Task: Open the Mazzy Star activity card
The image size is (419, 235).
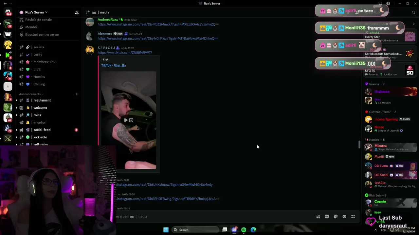Action: pos(390,37)
